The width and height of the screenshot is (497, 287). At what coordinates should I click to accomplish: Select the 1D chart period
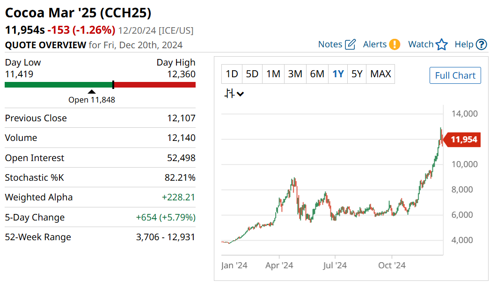[232, 74]
